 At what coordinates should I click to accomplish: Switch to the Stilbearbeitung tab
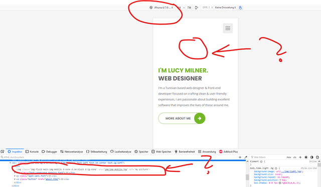point(96,151)
